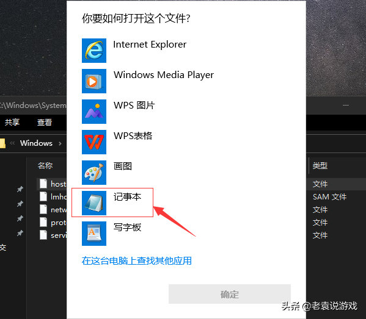This screenshot has height=319, width=366.
Task: Click the SAM 文件 type cell
Action: 329,197
